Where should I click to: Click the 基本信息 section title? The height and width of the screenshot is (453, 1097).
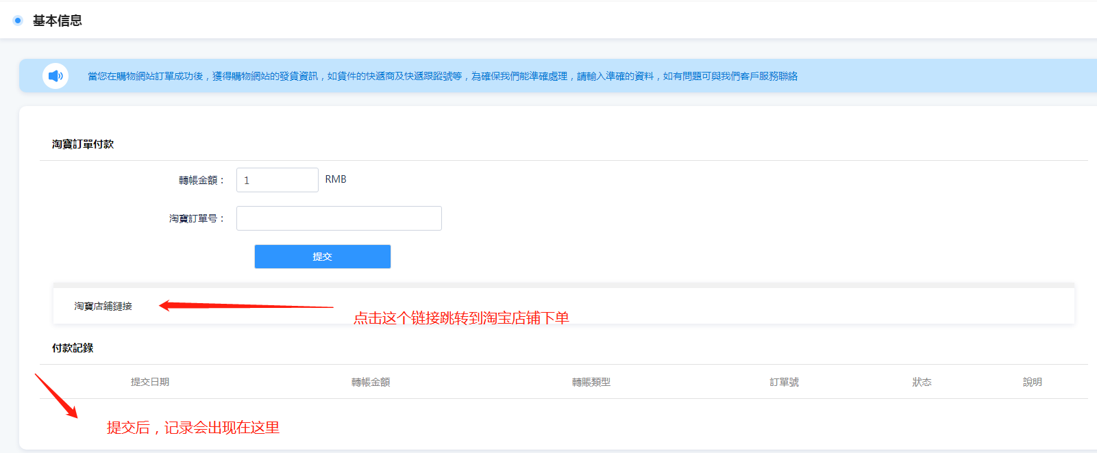point(58,21)
